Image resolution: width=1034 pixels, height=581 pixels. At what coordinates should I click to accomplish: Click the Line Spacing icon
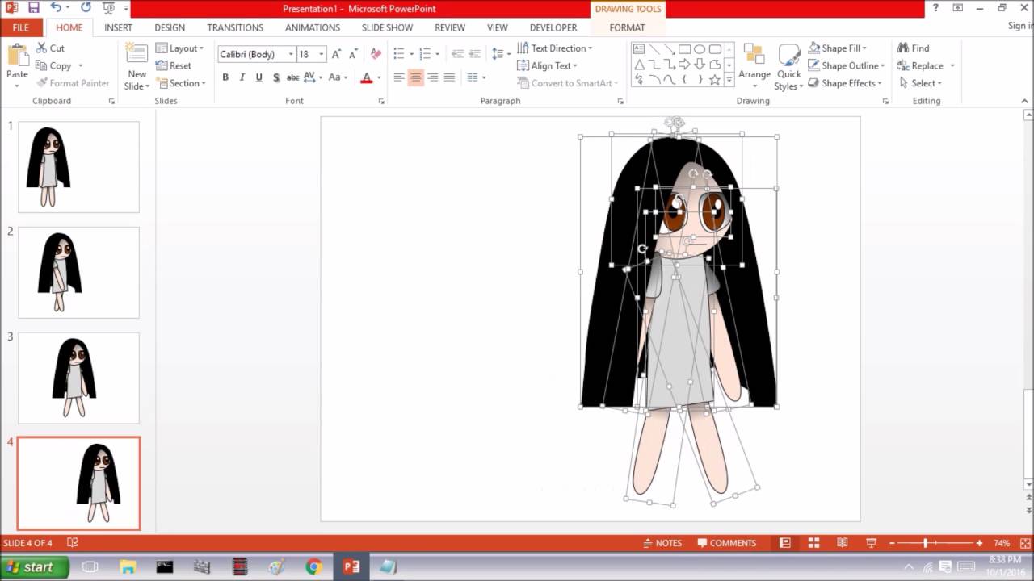click(498, 54)
